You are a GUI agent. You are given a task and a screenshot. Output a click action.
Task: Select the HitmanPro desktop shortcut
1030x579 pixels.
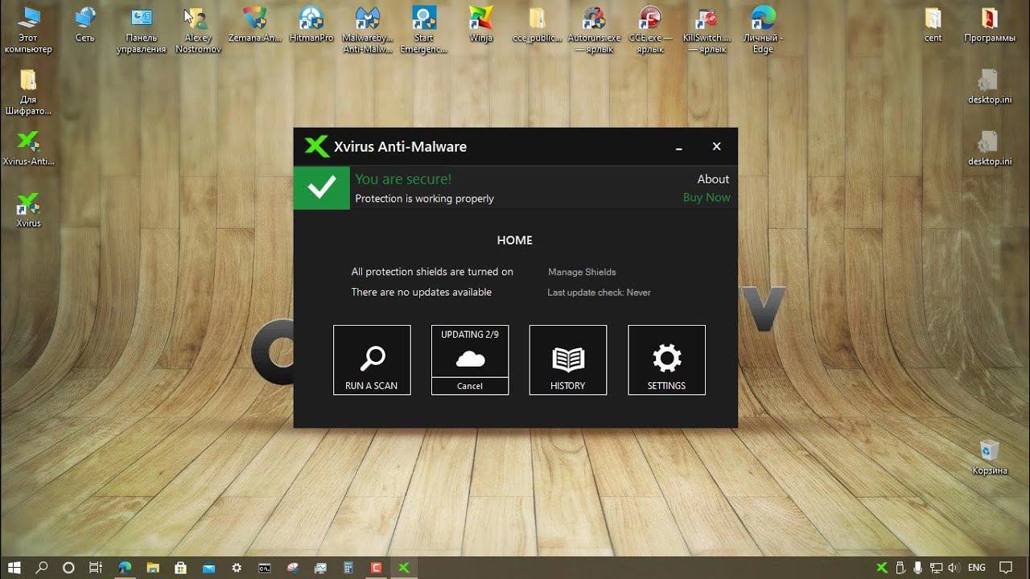click(311, 25)
